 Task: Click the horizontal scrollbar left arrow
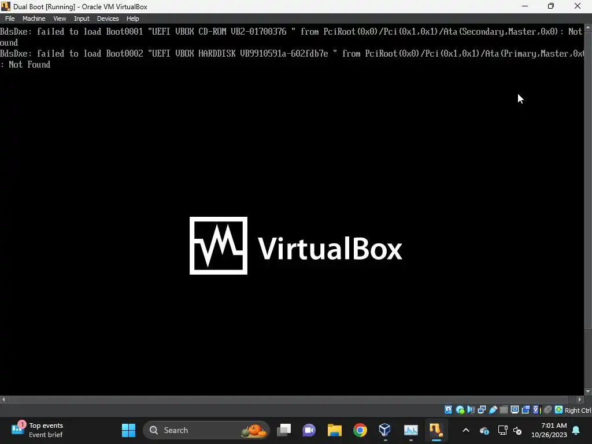pyautogui.click(x=3, y=399)
